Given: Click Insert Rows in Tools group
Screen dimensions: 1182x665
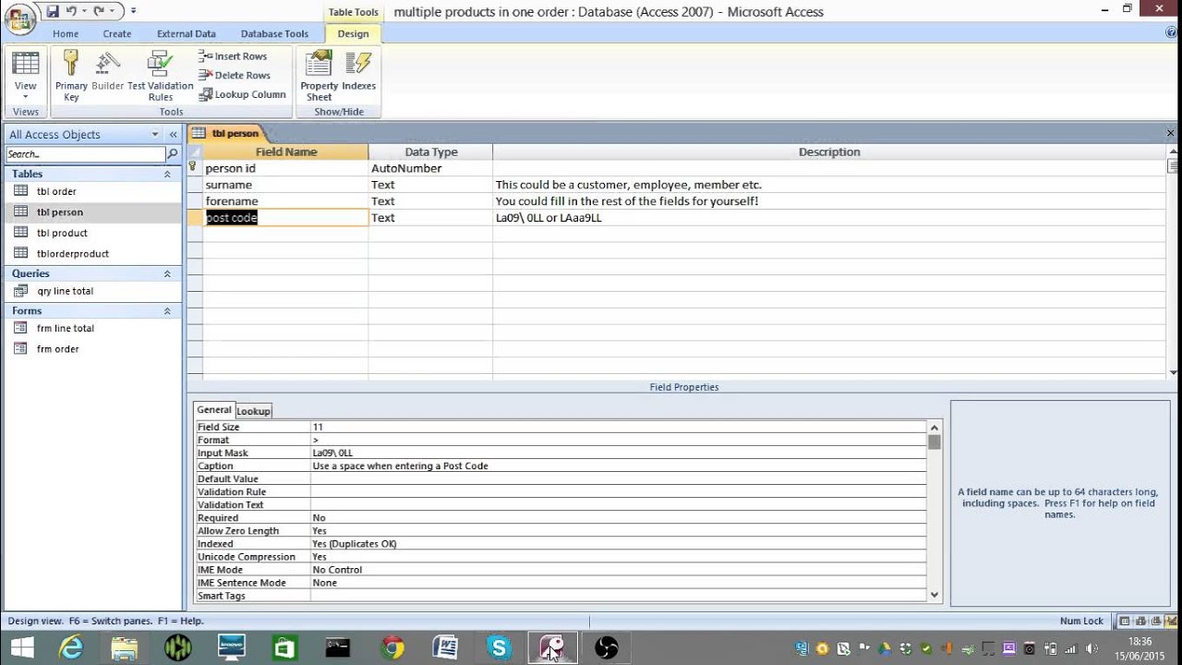Looking at the screenshot, I should pyautogui.click(x=233, y=56).
